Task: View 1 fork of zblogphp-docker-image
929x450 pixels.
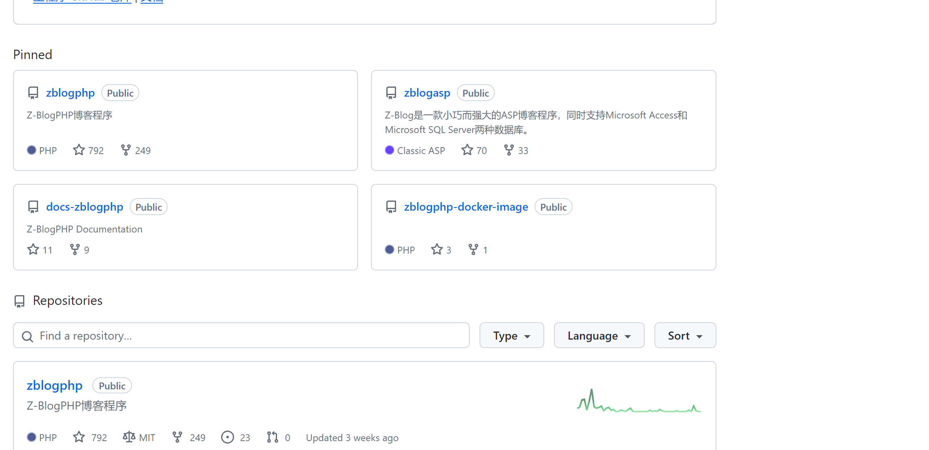Action: tap(478, 250)
